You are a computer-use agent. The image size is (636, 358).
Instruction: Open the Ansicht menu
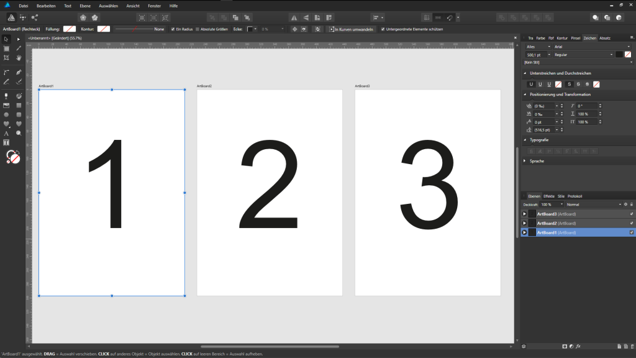pyautogui.click(x=132, y=6)
